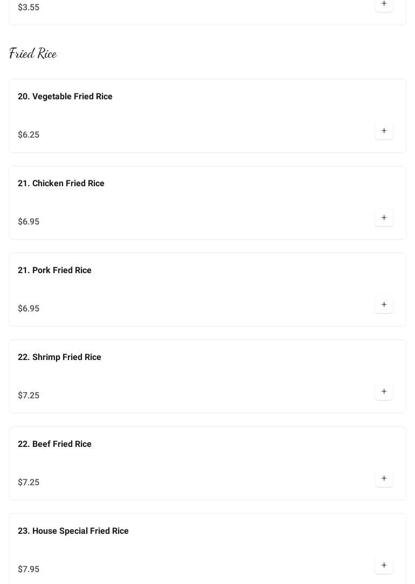Add Beef Fried Rice using the plus icon

tap(384, 478)
